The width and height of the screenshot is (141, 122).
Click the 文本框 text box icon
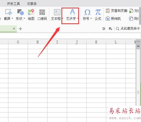point(57,12)
